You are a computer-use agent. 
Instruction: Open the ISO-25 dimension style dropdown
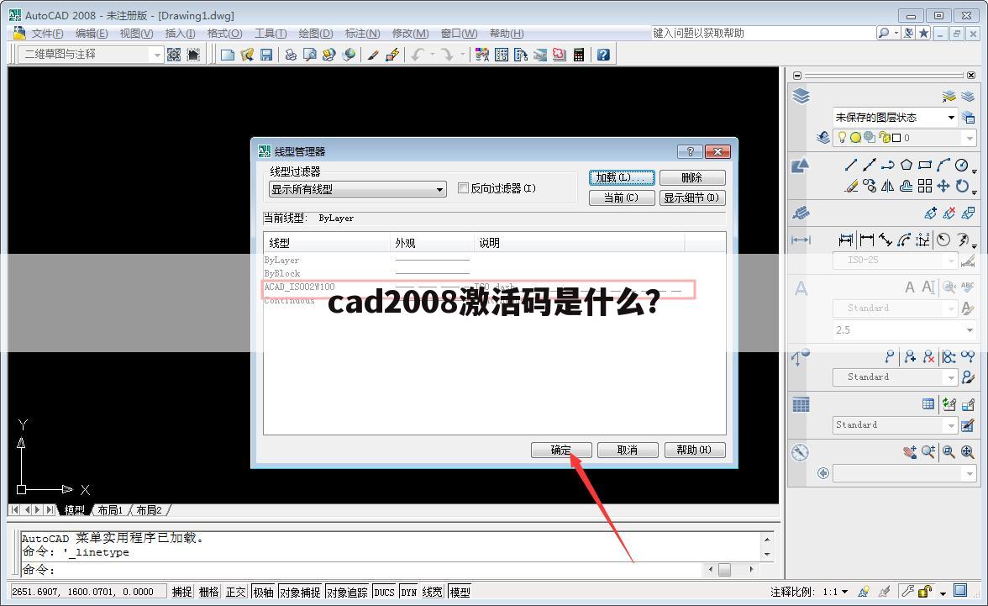pos(895,260)
